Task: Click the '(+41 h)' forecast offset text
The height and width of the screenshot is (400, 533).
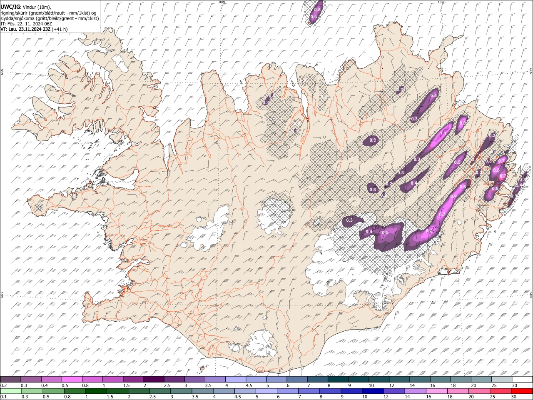Action: pos(60,29)
